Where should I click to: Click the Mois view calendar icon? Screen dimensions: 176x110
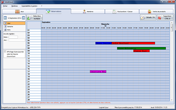click(5, 30)
